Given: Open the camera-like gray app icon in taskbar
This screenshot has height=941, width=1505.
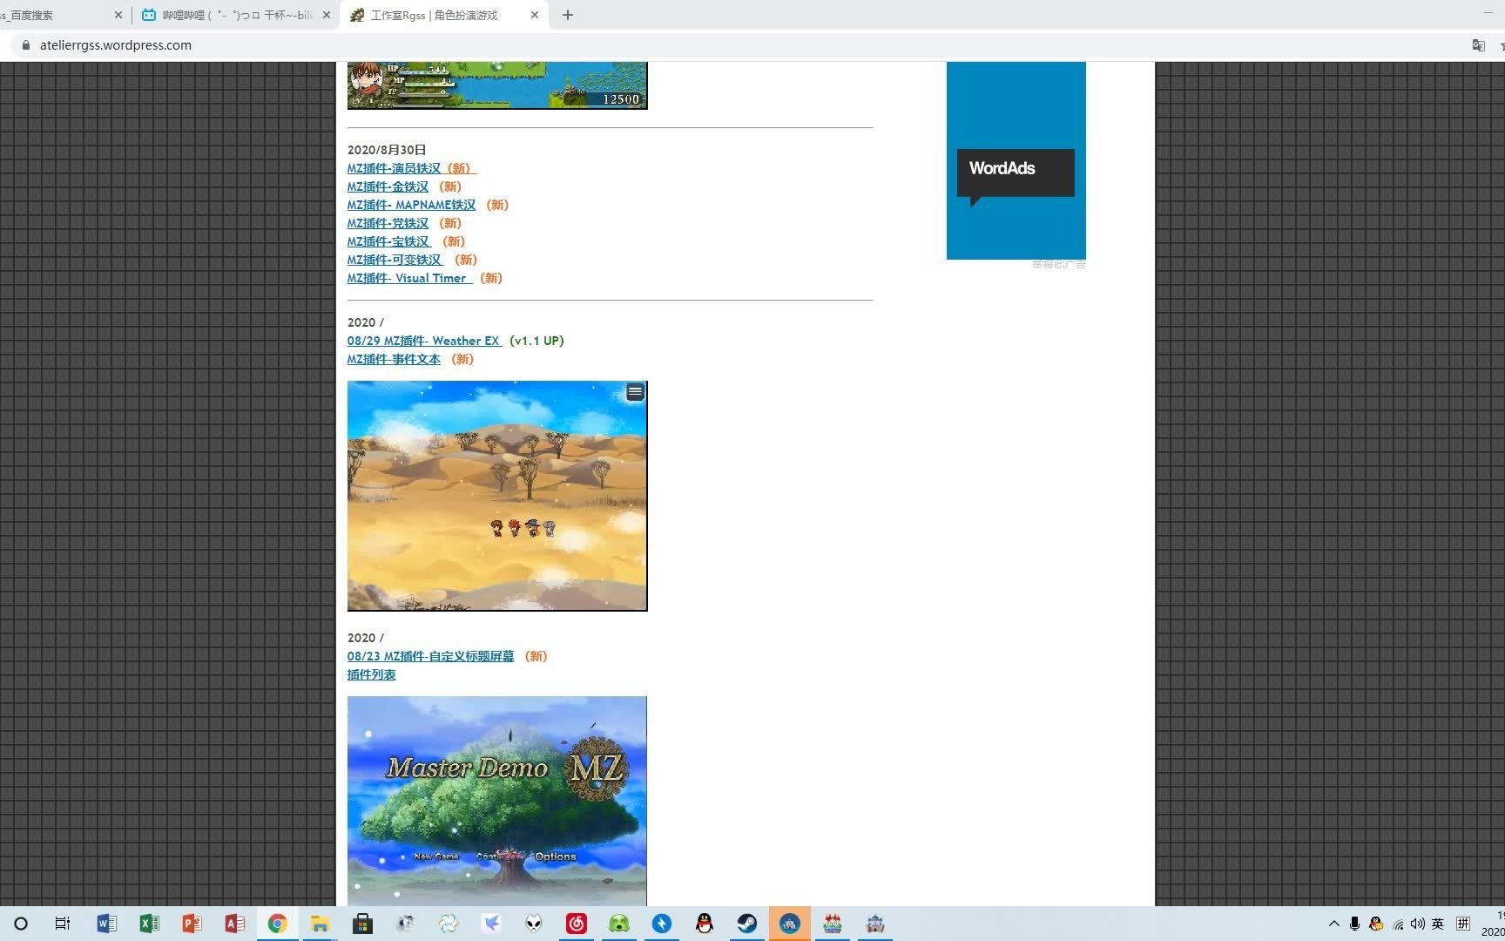Looking at the screenshot, I should tap(405, 924).
